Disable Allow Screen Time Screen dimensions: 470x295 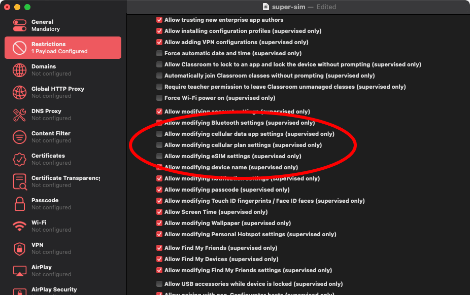(x=159, y=212)
